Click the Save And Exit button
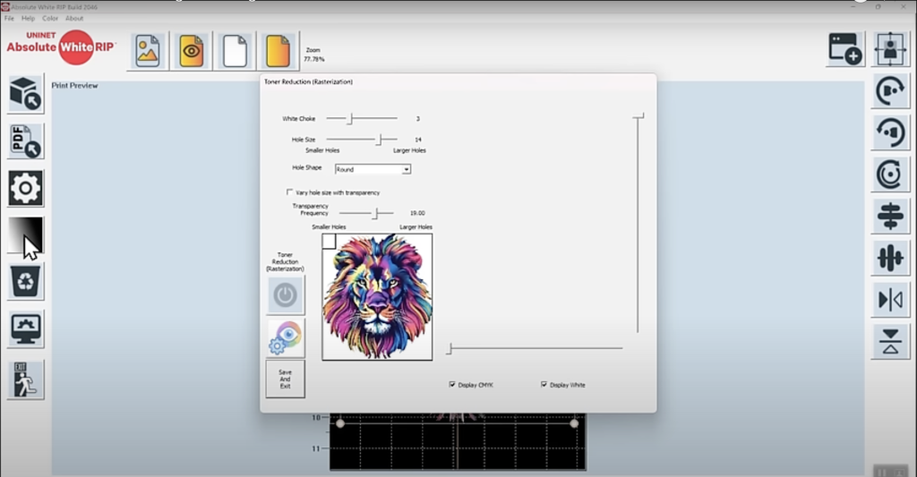This screenshot has height=477, width=917. (x=285, y=379)
